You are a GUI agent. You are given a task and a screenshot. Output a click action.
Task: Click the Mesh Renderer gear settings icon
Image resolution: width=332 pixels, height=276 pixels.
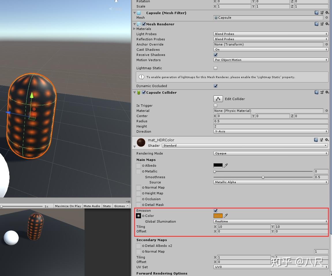pyautogui.click(x=327, y=24)
